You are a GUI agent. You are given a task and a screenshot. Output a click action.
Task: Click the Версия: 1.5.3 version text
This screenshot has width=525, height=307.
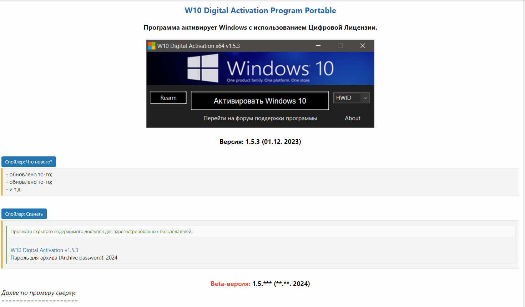(x=260, y=141)
